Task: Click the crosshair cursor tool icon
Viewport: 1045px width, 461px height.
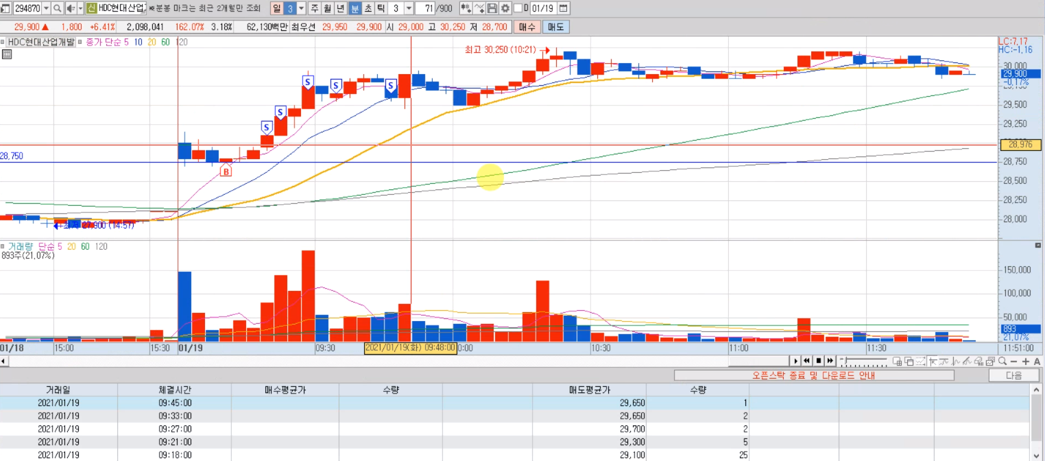Action: tap(933, 361)
